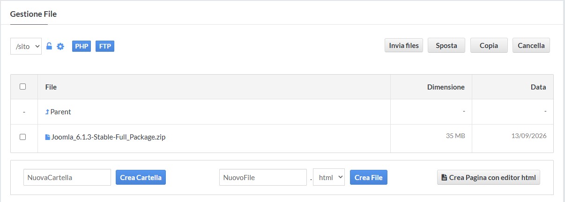Expand the html file extension dropdown
Viewport: 565px width, 202px height.
click(329, 177)
